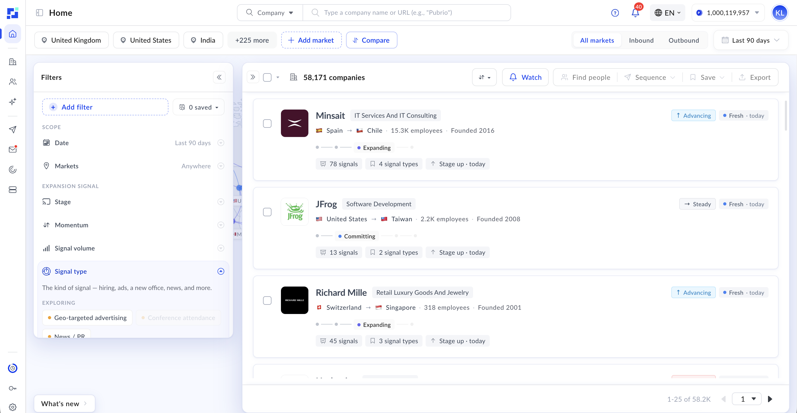
Task: Click the Stage filter icon
Action: 46,202
